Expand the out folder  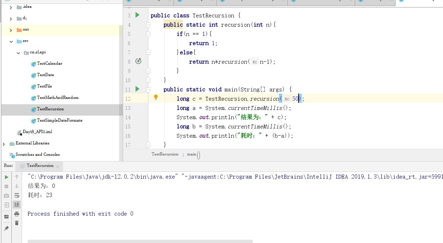[11, 30]
